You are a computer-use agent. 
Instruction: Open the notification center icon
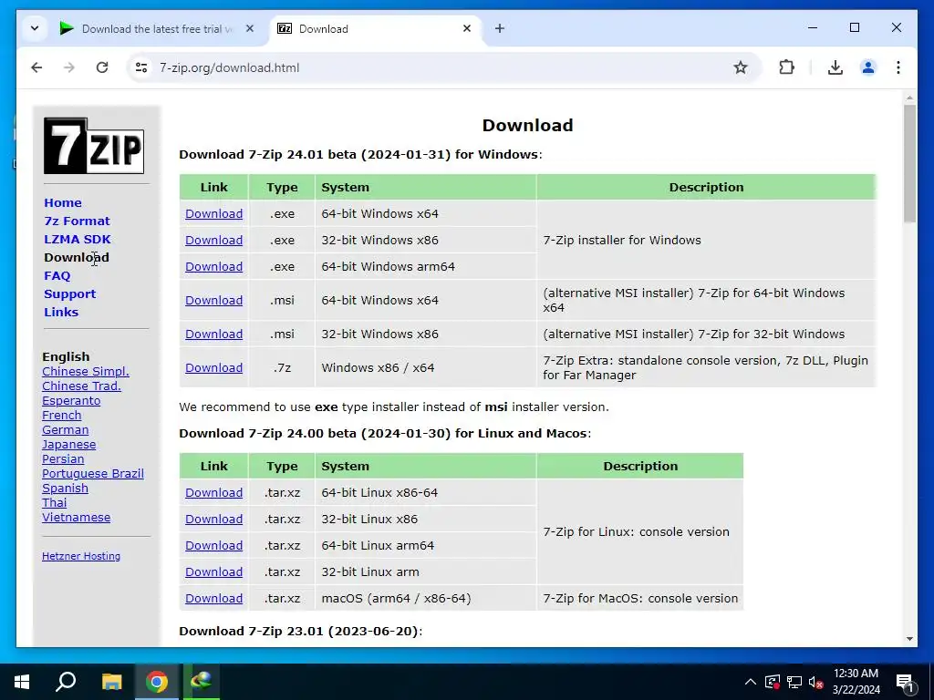905,683
